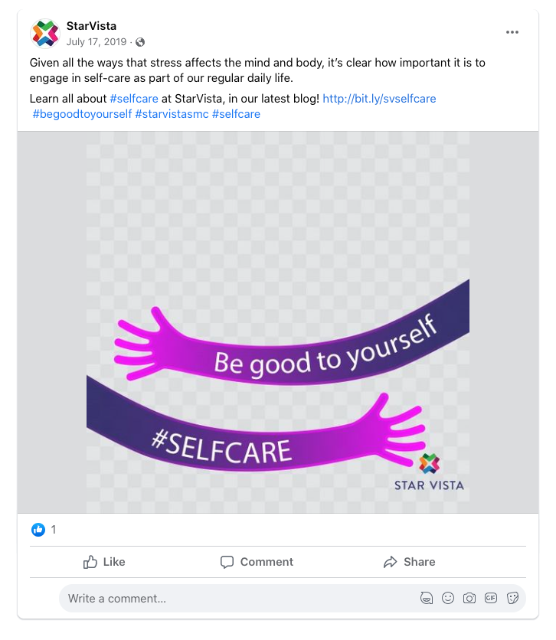Image resolution: width=556 pixels, height=640 pixels.
Task: Open the last #selfcare hashtag
Action: [236, 114]
